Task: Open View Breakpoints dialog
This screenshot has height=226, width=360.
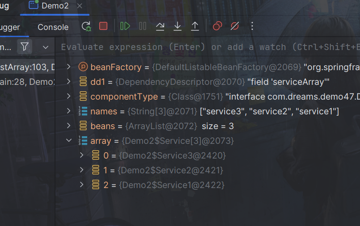Action: [217, 26]
